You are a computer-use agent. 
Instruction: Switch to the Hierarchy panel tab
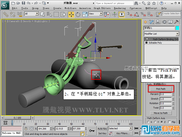(x=158, y=22)
